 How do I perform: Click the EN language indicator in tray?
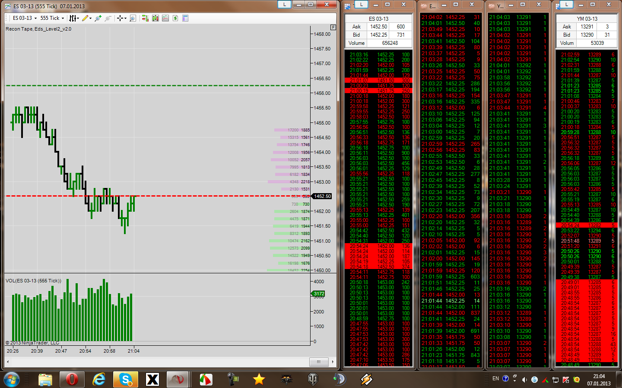(x=495, y=379)
